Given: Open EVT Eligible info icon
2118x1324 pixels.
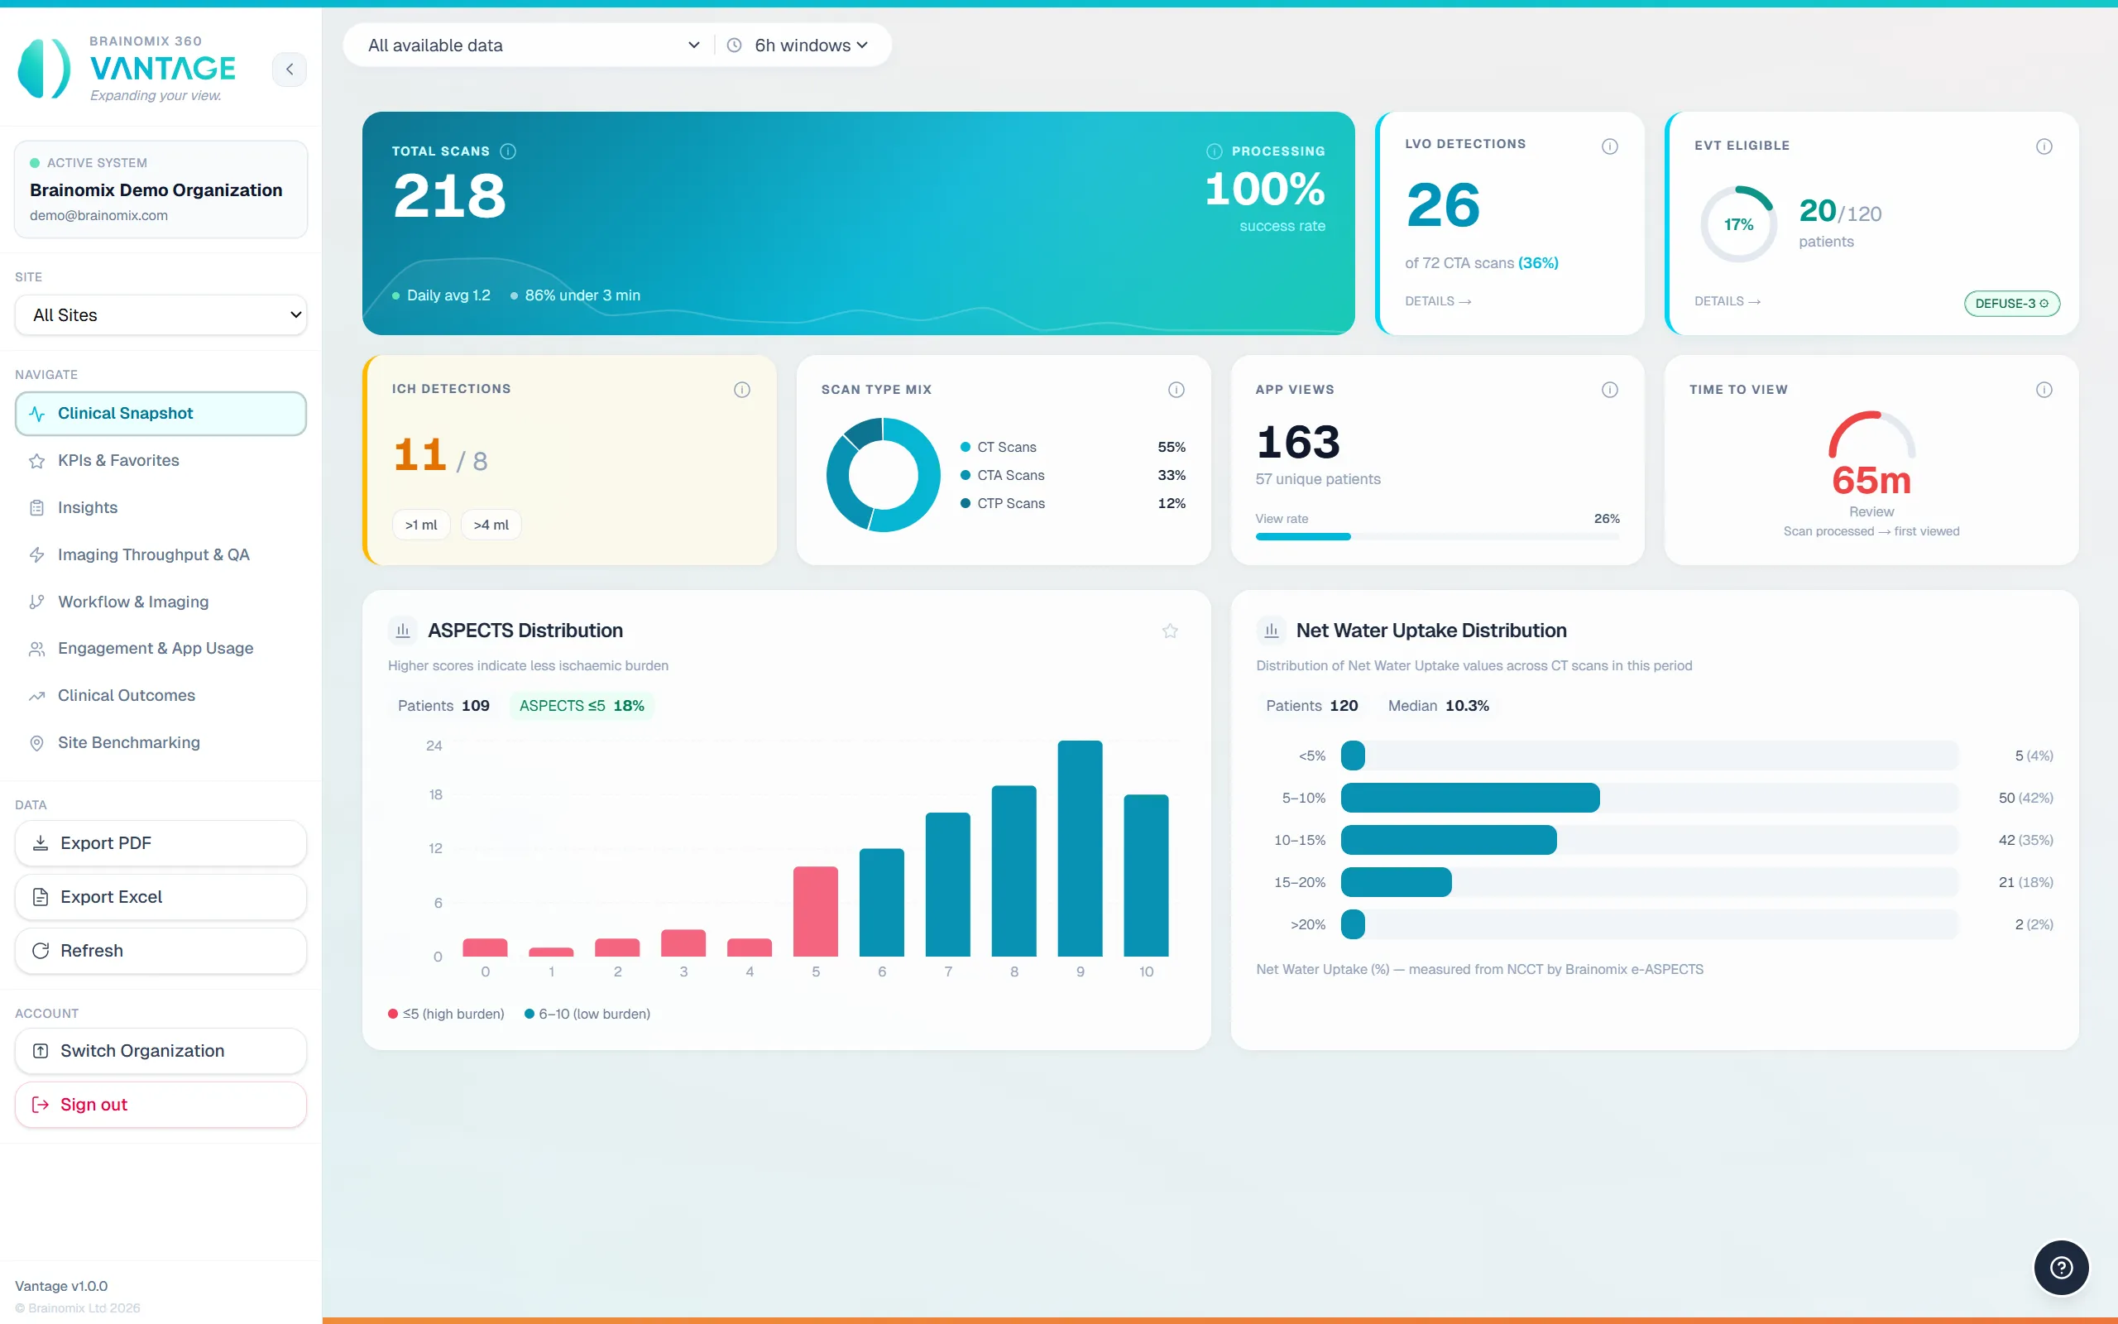Looking at the screenshot, I should (x=2044, y=146).
